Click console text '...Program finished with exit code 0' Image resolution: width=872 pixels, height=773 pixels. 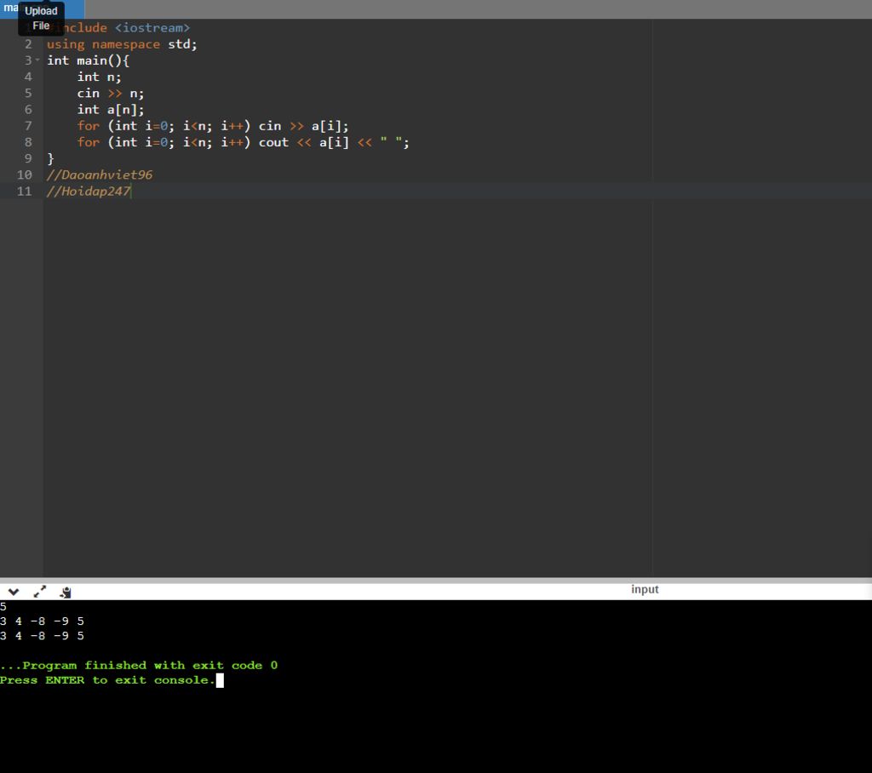point(139,665)
